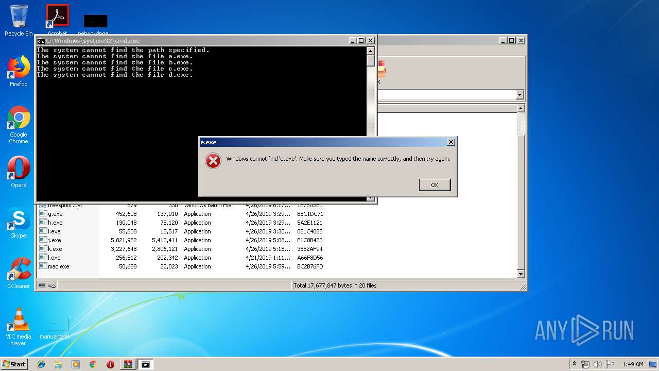Launch CCleaner from the desktop

(19, 273)
